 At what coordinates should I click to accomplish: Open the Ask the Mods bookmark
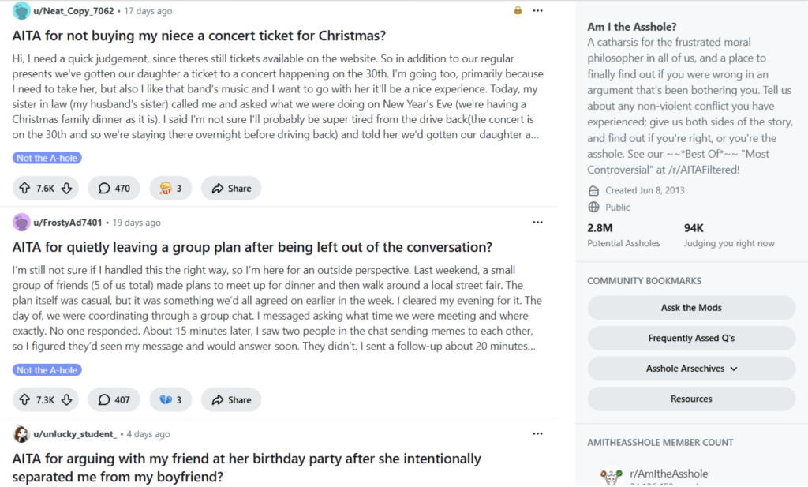pos(691,308)
